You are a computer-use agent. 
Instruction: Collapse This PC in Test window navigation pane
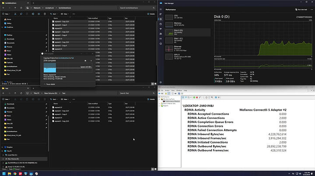(x=2, y=151)
